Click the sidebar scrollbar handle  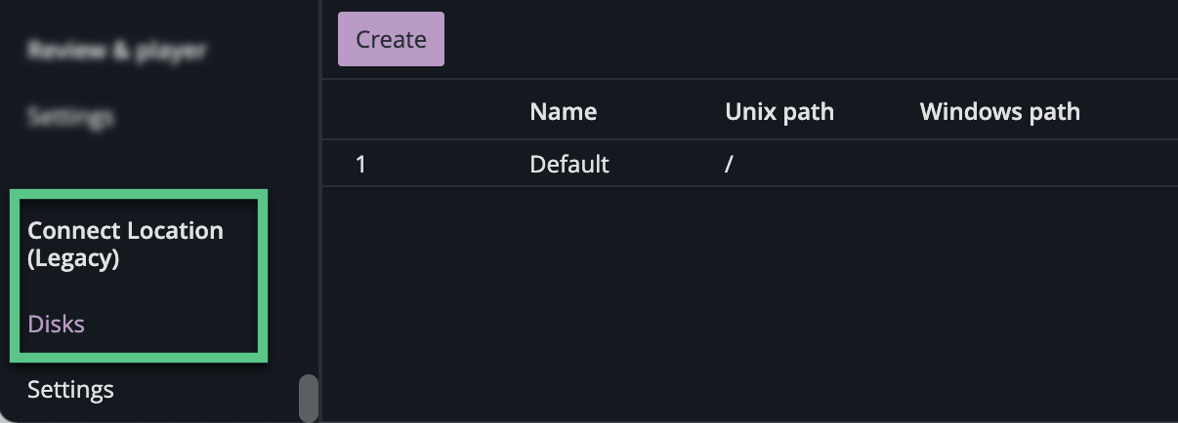(309, 398)
